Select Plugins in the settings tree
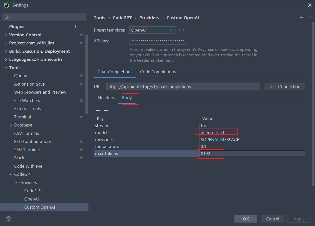The height and width of the screenshot is (226, 315). 17,27
